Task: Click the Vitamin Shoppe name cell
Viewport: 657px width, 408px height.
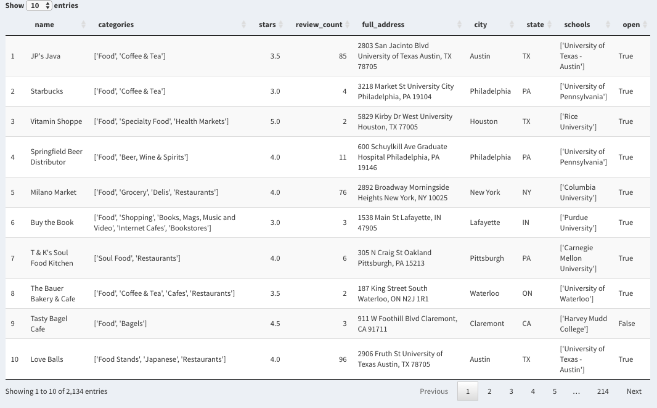Action: (56, 121)
